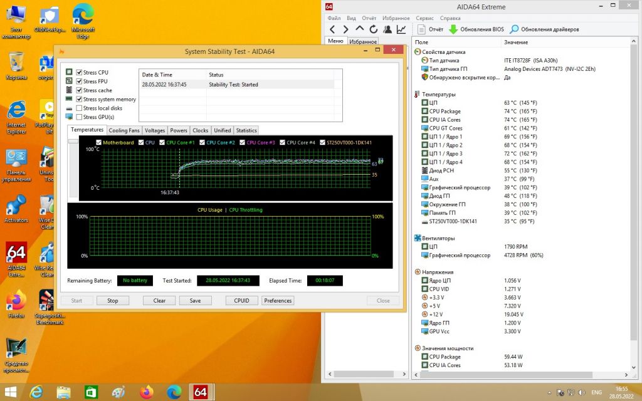
Task: Click Обновления драйверов toolbar button
Action: coord(545,29)
